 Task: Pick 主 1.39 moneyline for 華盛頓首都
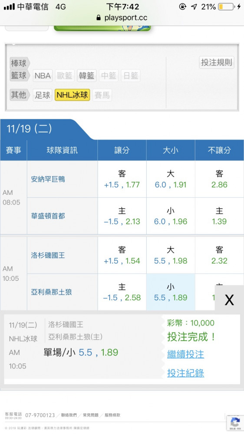(x=219, y=216)
